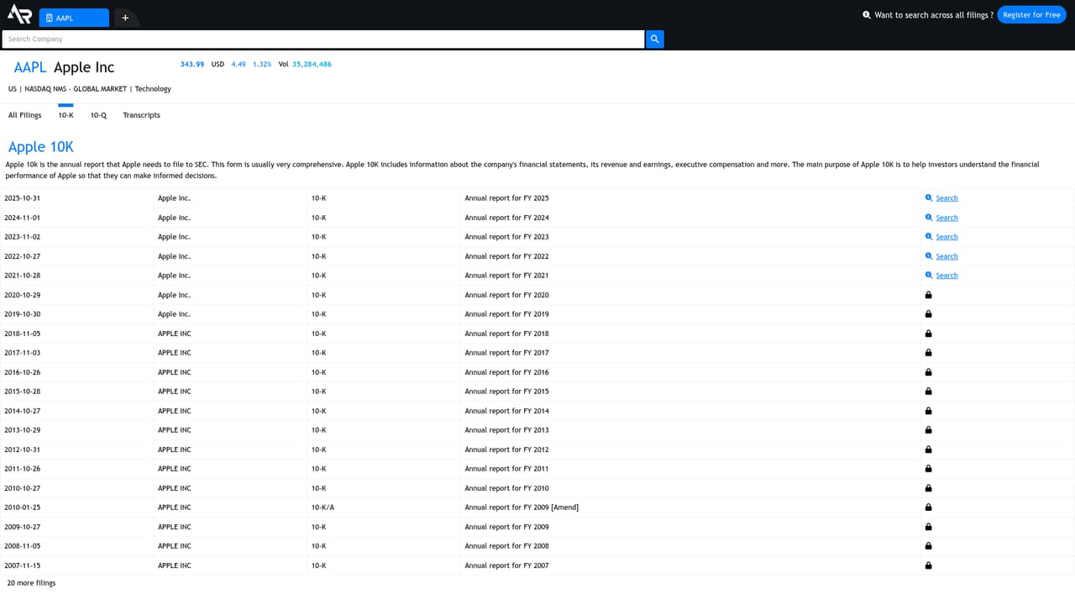The height and width of the screenshot is (605, 1075).
Task: Select the AAPL browser-style tab
Action: (74, 18)
